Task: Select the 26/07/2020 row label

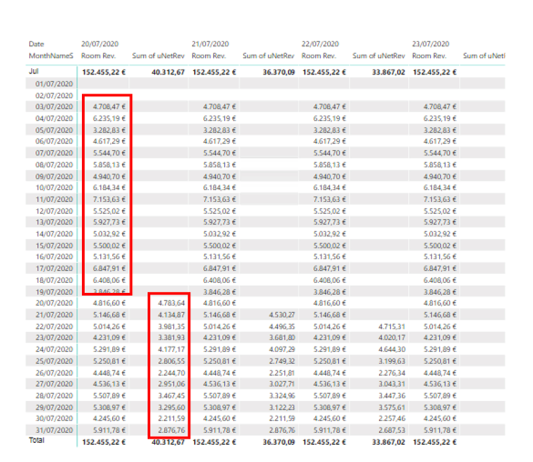Action: tap(54, 373)
